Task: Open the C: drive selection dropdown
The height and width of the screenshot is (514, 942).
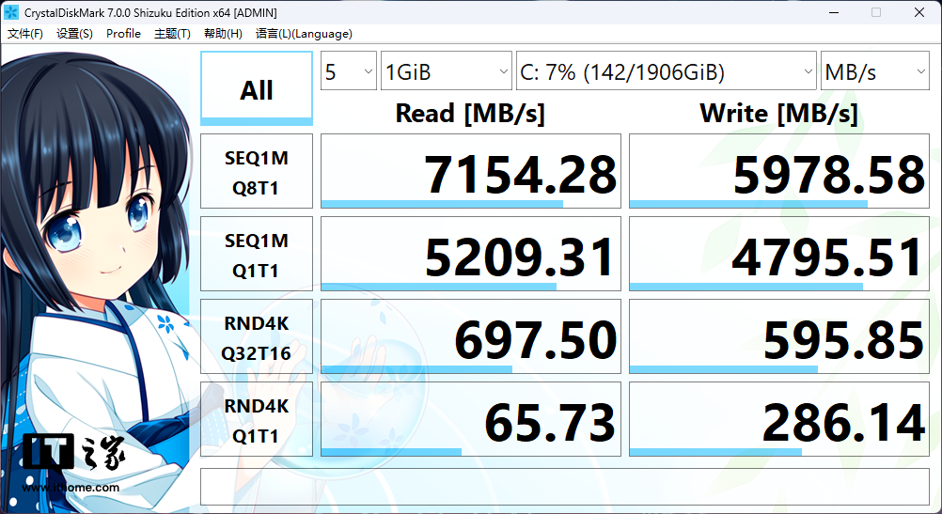Action: click(x=666, y=72)
